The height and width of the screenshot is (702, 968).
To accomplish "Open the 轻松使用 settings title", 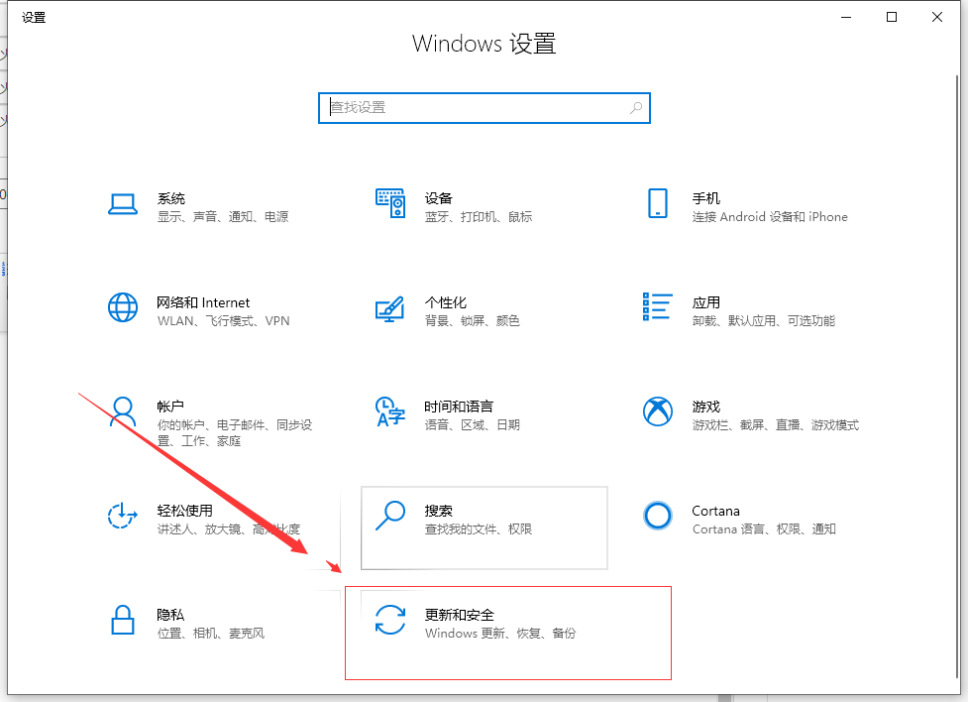I will click(184, 511).
